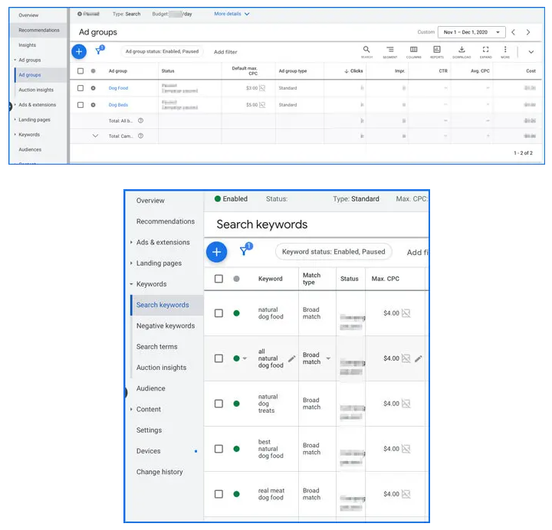Image resolution: width=552 pixels, height=530 pixels.
Task: Click the Reports icon in the toolbar
Action: tap(437, 51)
